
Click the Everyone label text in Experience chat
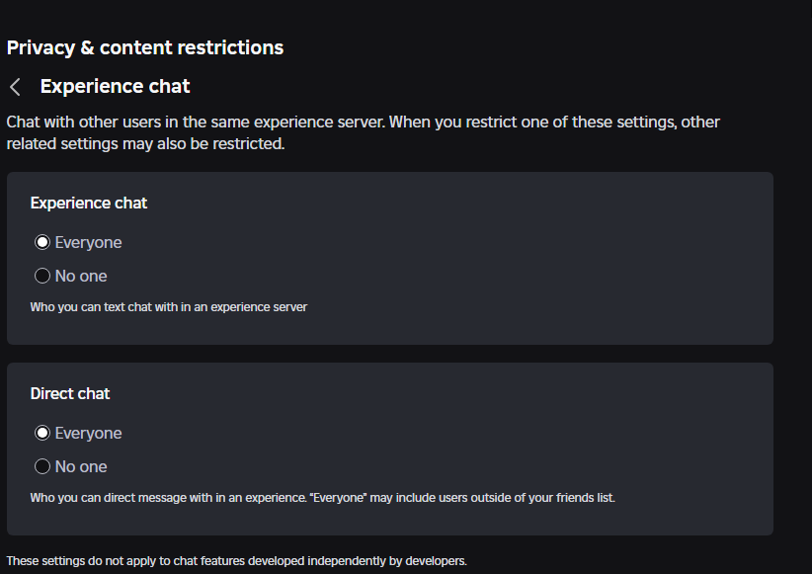(x=89, y=243)
